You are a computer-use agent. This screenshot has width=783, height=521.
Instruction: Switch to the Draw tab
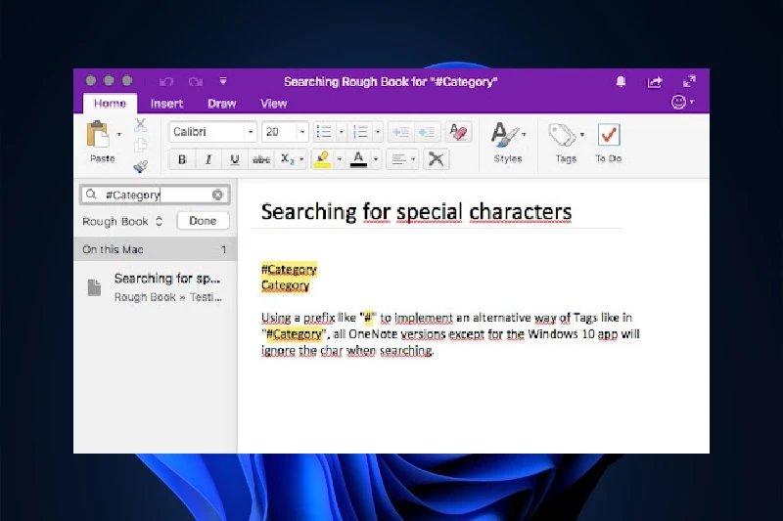pos(222,104)
